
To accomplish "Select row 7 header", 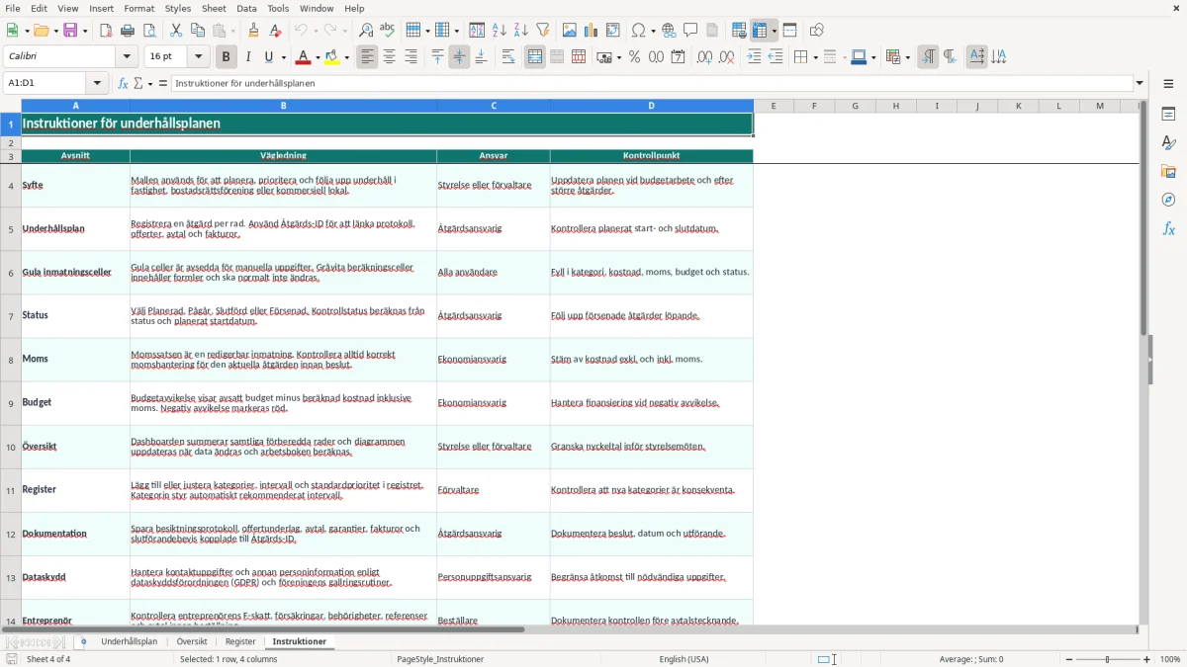I will (11, 316).
